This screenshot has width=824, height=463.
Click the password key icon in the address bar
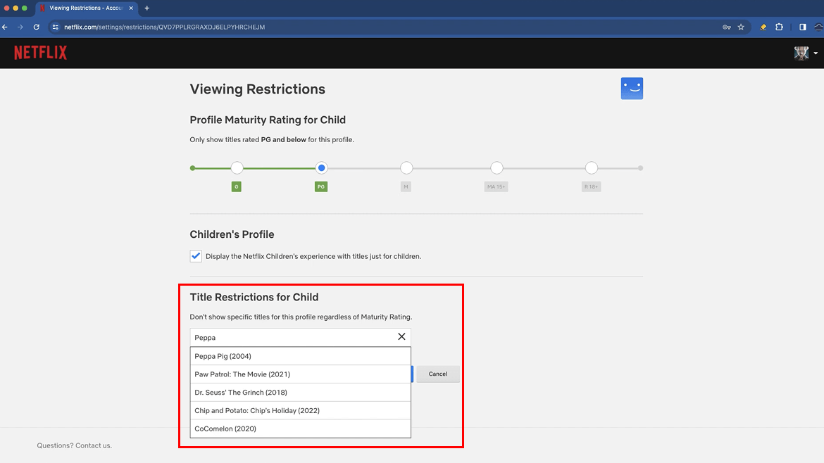point(725,27)
